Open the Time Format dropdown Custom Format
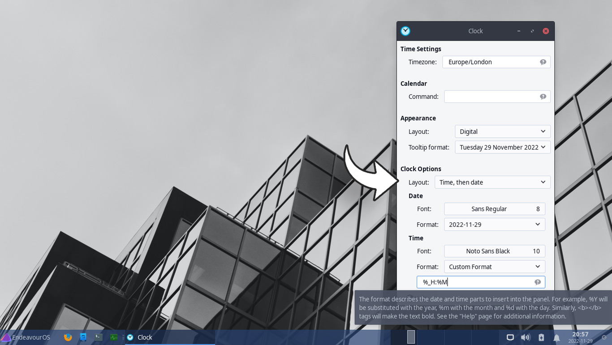612x345 pixels. coord(495,267)
